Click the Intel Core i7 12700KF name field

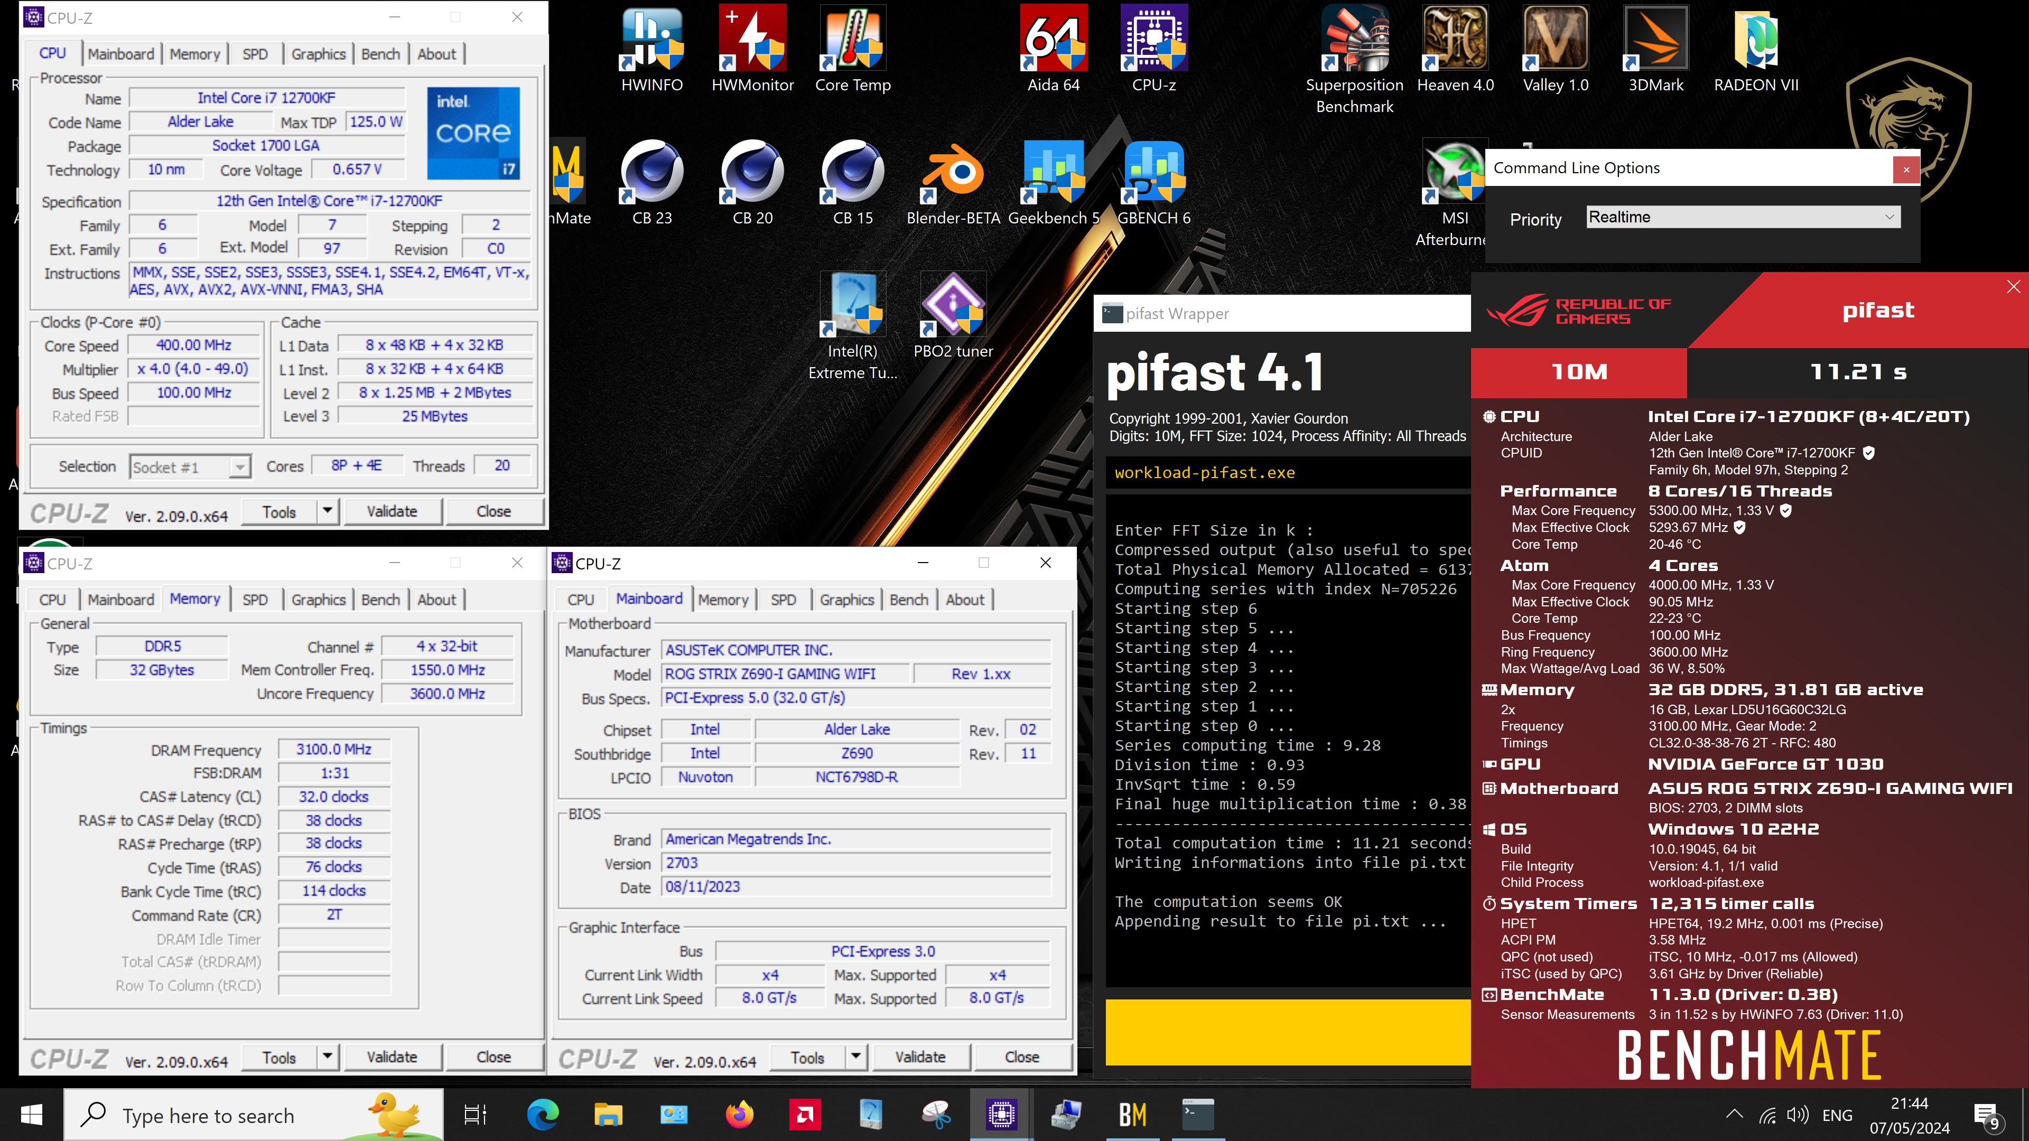266,98
